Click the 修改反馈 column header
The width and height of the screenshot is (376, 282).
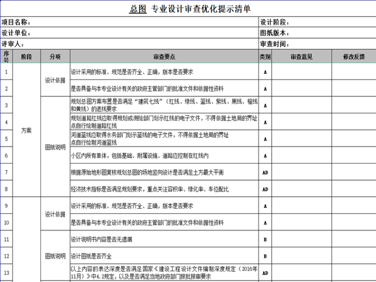coord(353,56)
